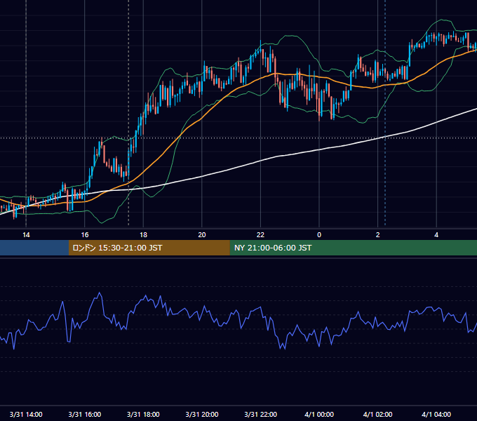Image resolution: width=477 pixels, height=421 pixels.
Task: Click the 4/1 02:00 time label
Action: 378,414
